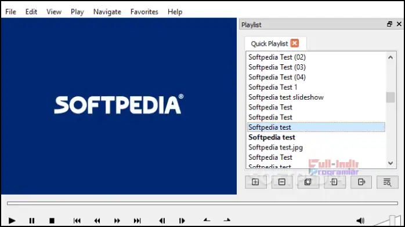
Task: Decrease playback speed with left-arrow icon
Action: (x=207, y=220)
